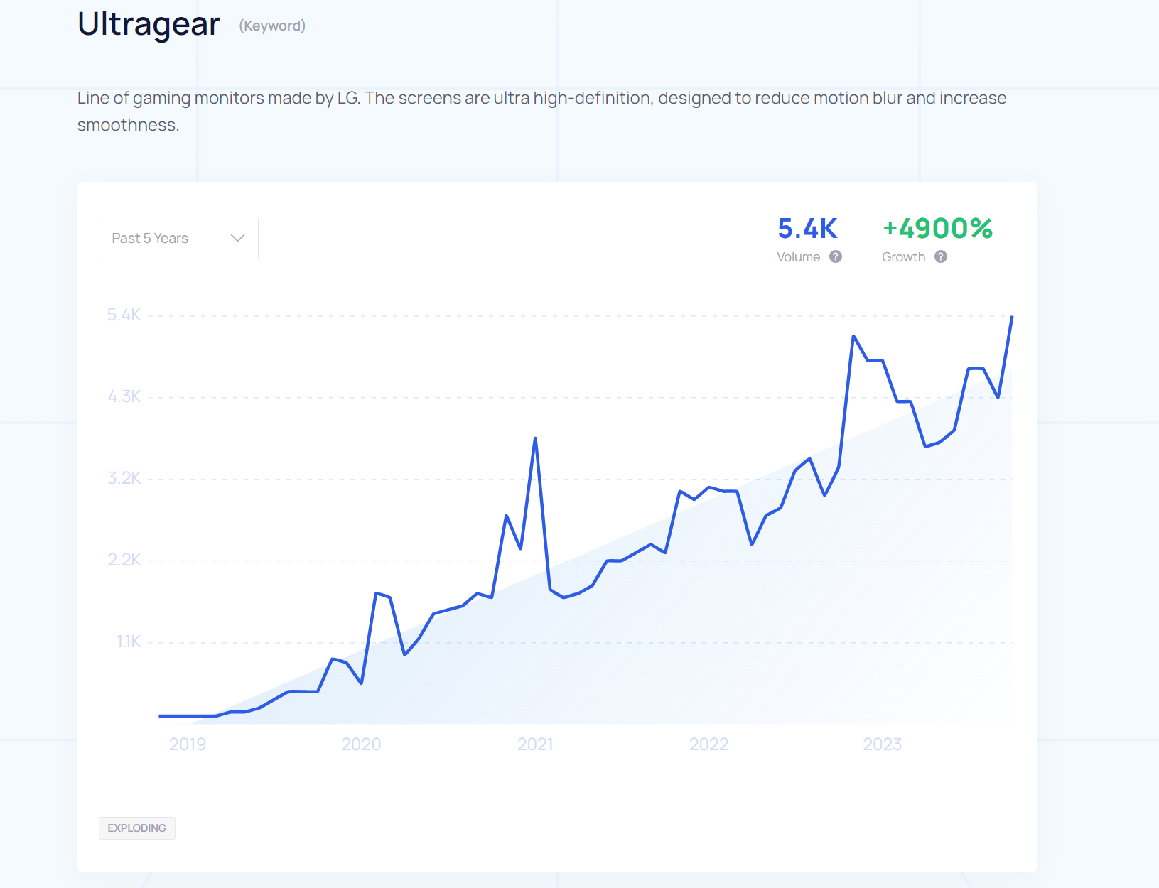Click the +4900% growth figure
Image resolution: width=1159 pixels, height=888 pixels.
937,229
